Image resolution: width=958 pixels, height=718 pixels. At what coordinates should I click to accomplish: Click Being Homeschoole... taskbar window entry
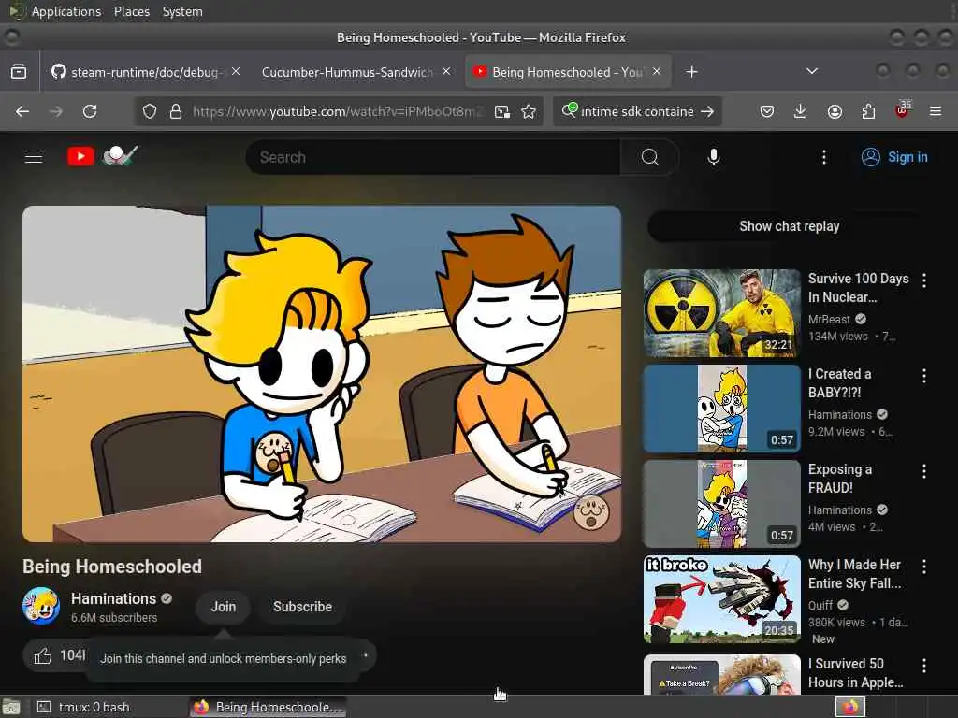pos(268,707)
